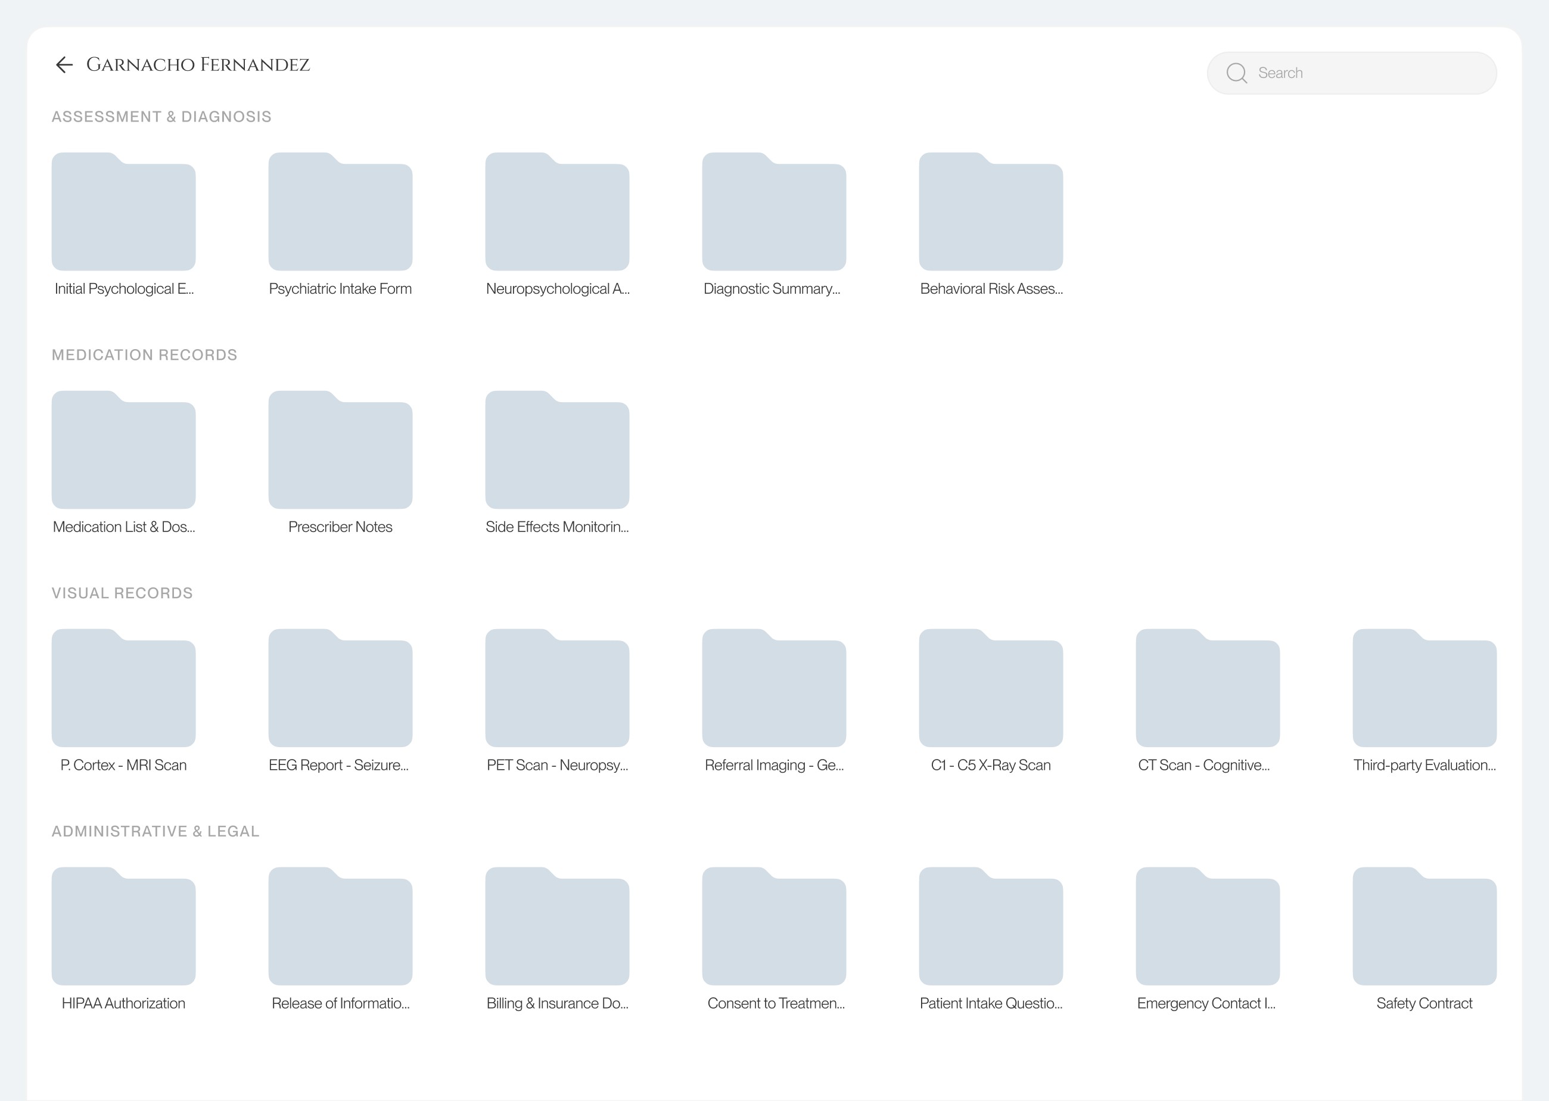Open the Initial Psychological E... folder
Viewport: 1549px width, 1101px height.
(123, 213)
